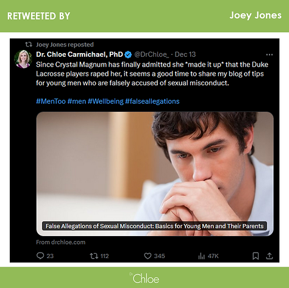Click the share upload arrow icon
Viewport: 289px width, 288px height.
pos(269,256)
